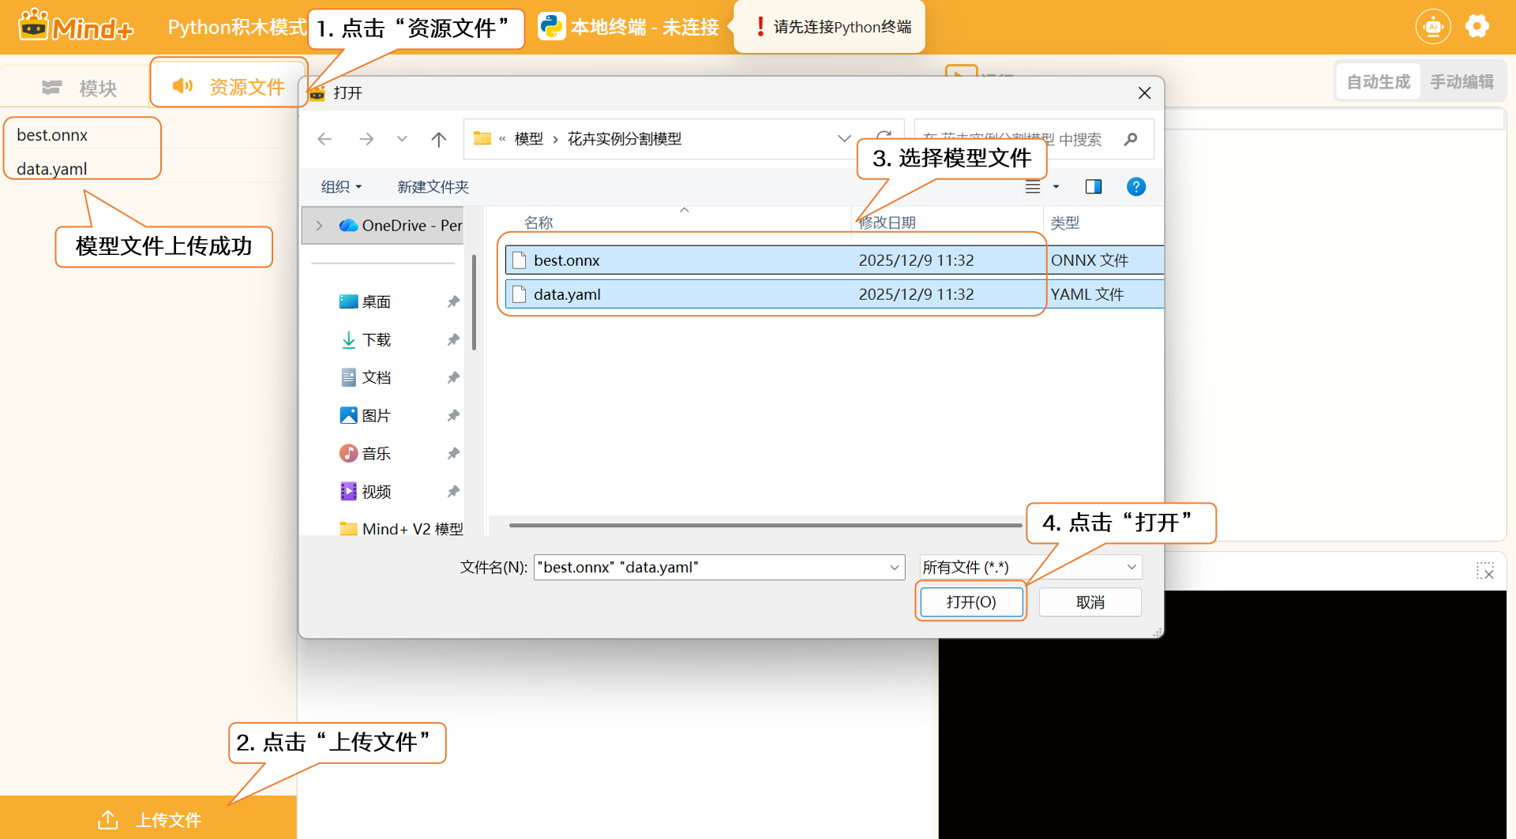The height and width of the screenshot is (839, 1516).
Task: Toggle the preview pane icon
Action: (1093, 187)
